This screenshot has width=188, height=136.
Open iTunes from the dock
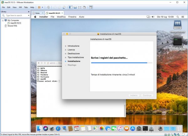tap(120, 128)
